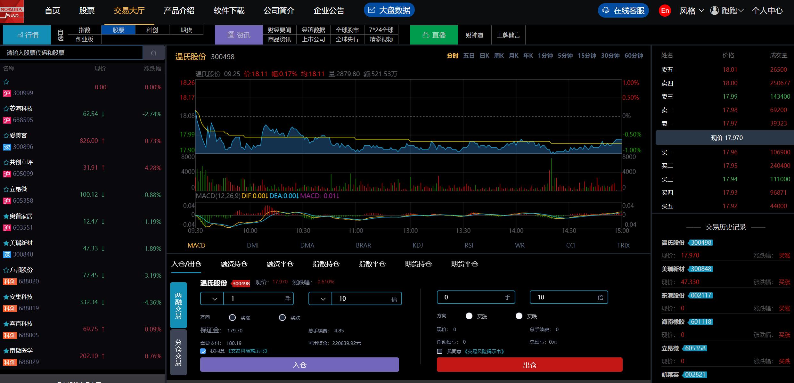
Task: Click the 行情 quotes button
Action: tap(27, 35)
